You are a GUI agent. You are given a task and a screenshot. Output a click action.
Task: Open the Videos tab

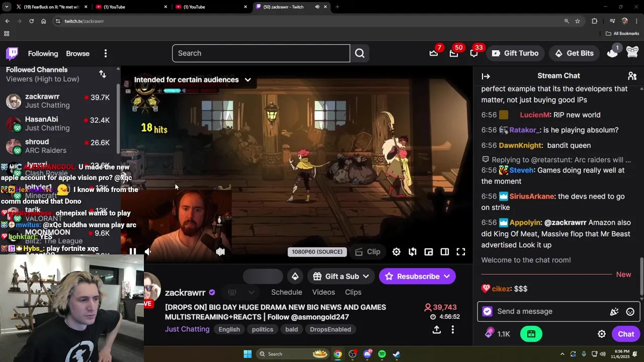coord(324,292)
